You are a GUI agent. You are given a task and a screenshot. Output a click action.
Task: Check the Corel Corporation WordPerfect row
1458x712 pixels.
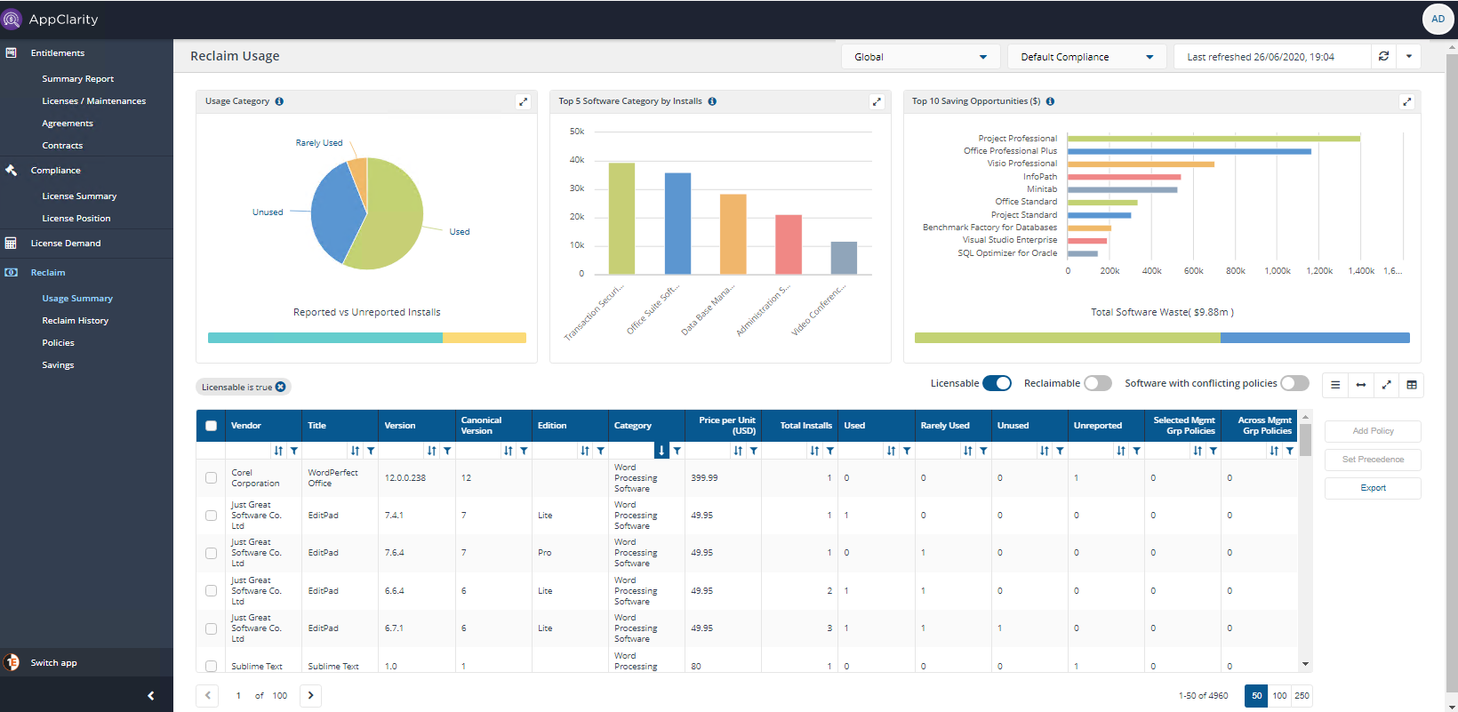pos(212,477)
